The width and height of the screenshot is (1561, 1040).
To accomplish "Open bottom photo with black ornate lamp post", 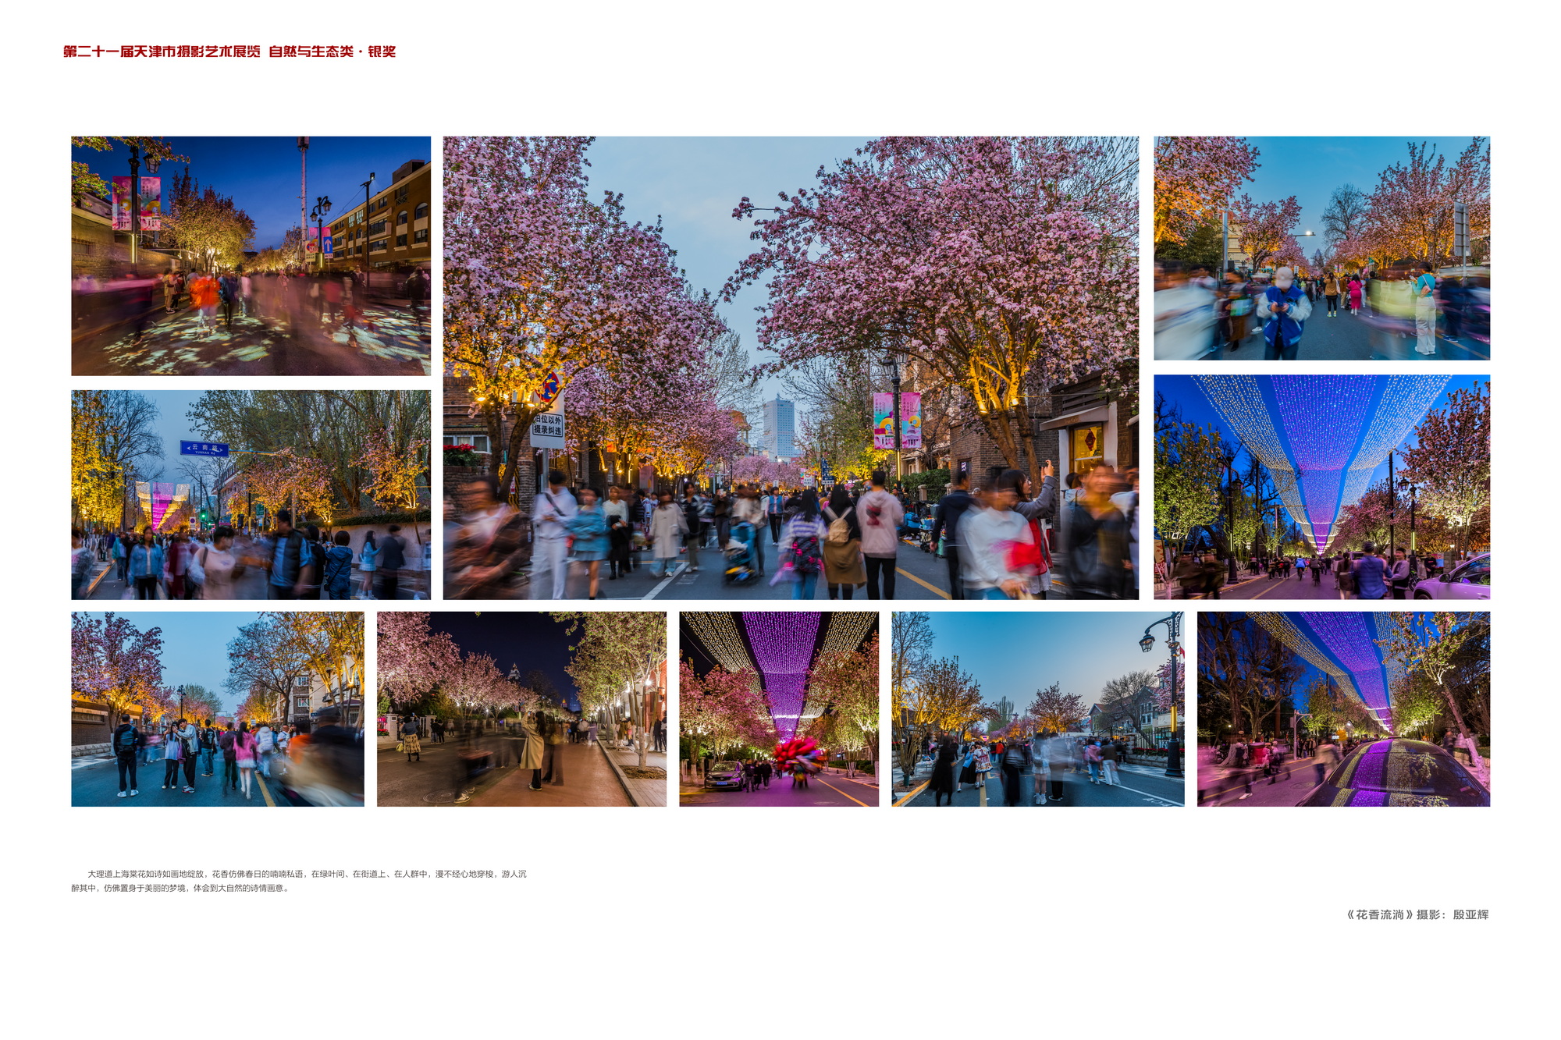I will tap(1037, 708).
